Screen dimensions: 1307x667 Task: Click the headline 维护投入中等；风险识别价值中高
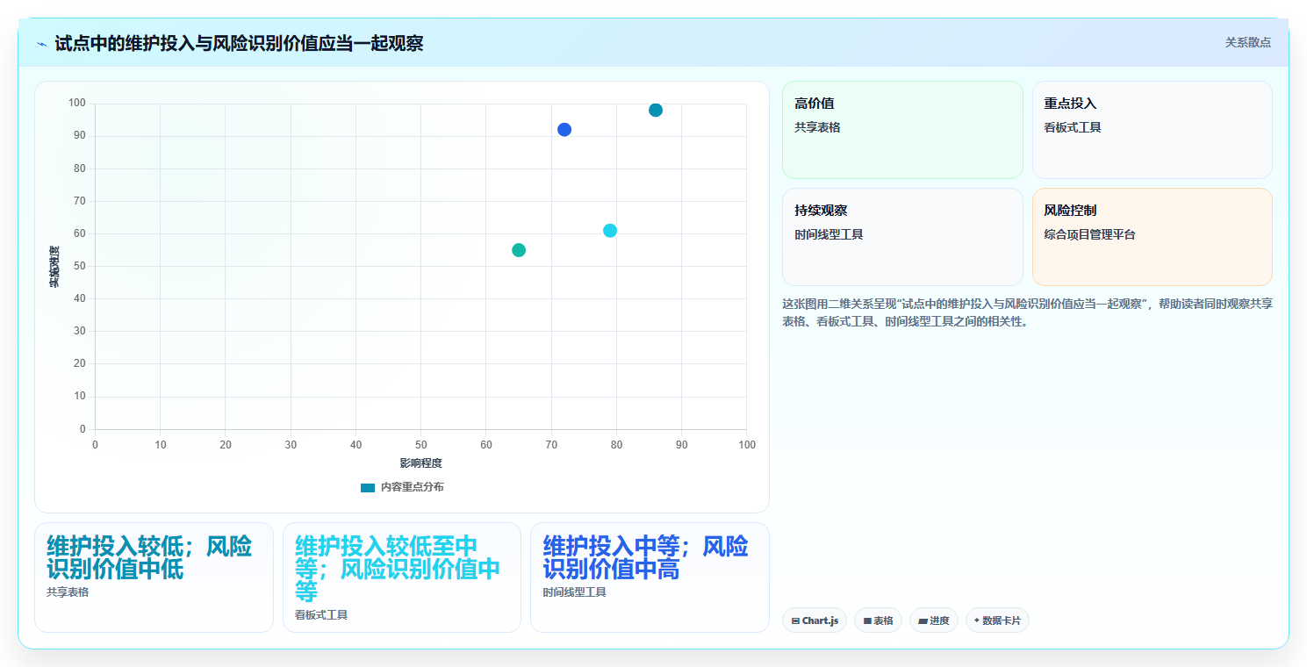(x=645, y=558)
